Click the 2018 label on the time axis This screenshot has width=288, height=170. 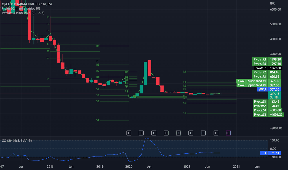(50, 167)
